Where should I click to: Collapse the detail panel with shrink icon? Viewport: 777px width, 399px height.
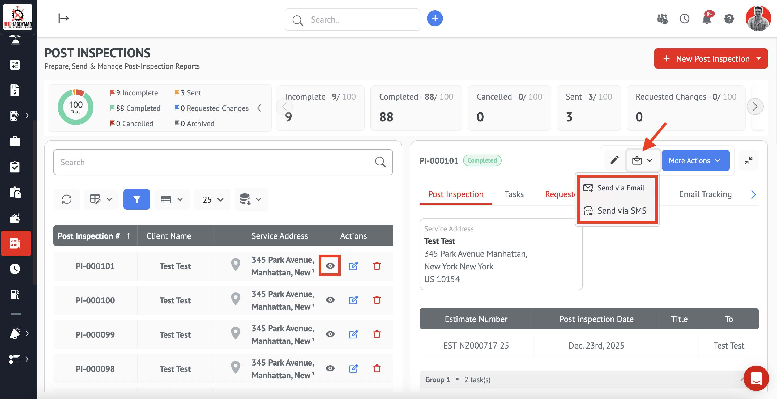click(x=749, y=160)
